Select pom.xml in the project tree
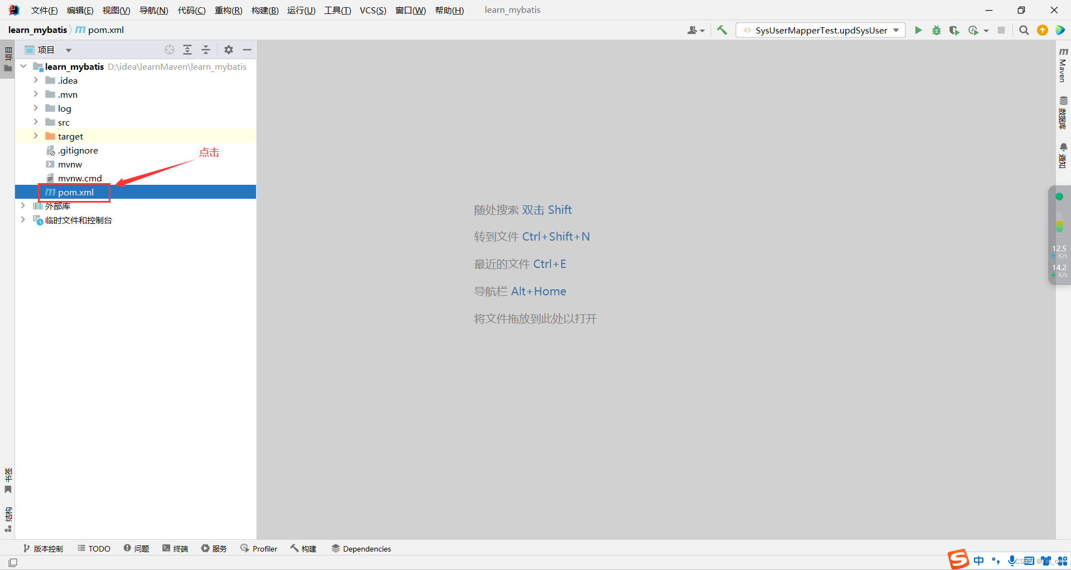Screen dimensions: 1071x570 [74, 192]
